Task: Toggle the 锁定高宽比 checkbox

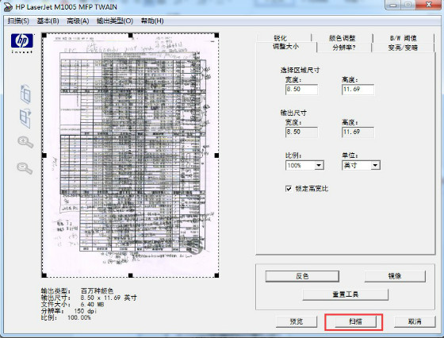Action: click(289, 189)
